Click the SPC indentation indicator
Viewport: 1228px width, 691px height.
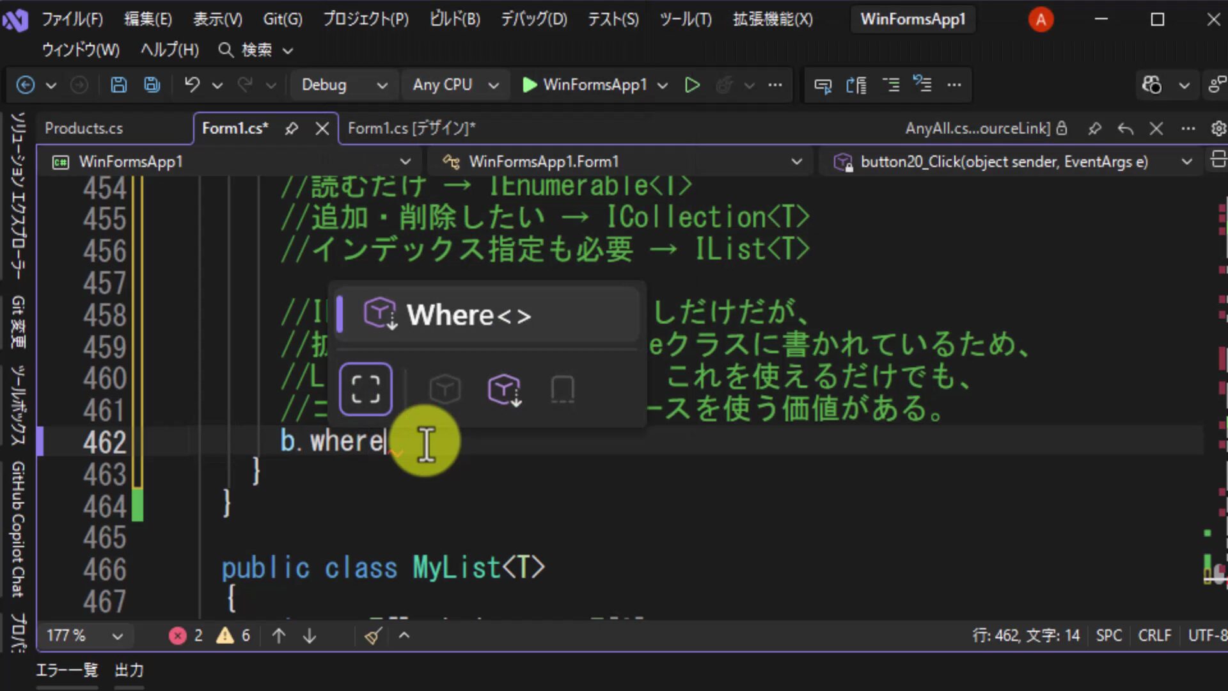1109,636
